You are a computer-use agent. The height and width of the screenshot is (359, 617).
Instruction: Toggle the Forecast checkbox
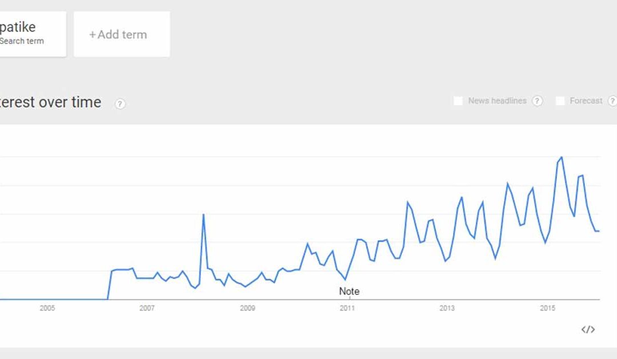[560, 101]
